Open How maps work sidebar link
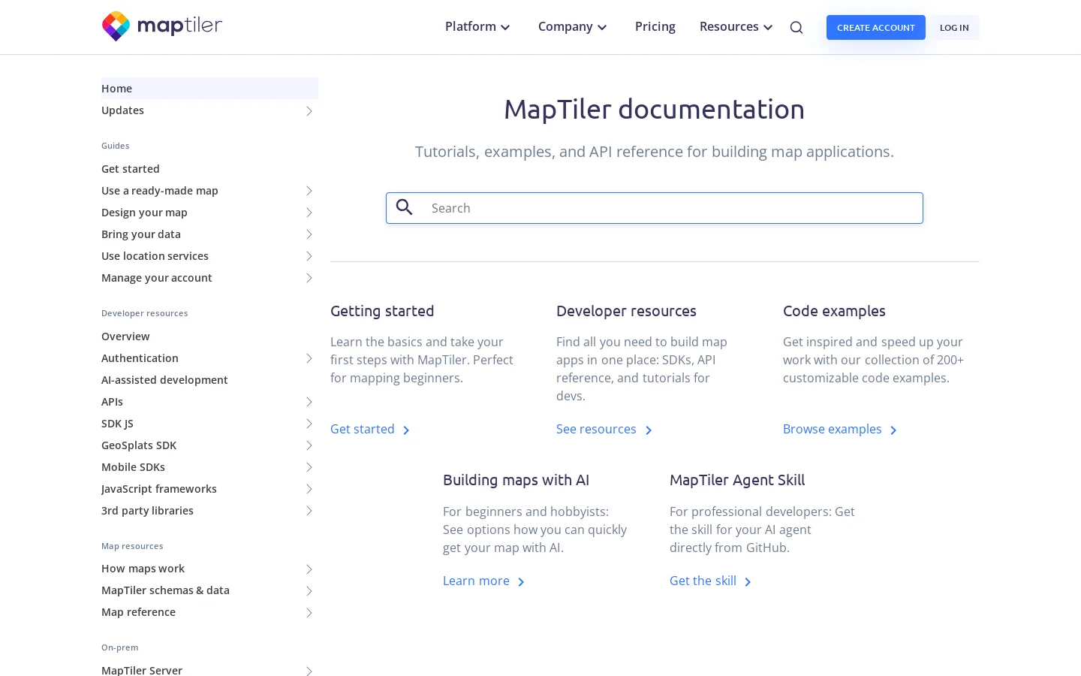 pyautogui.click(x=143, y=569)
